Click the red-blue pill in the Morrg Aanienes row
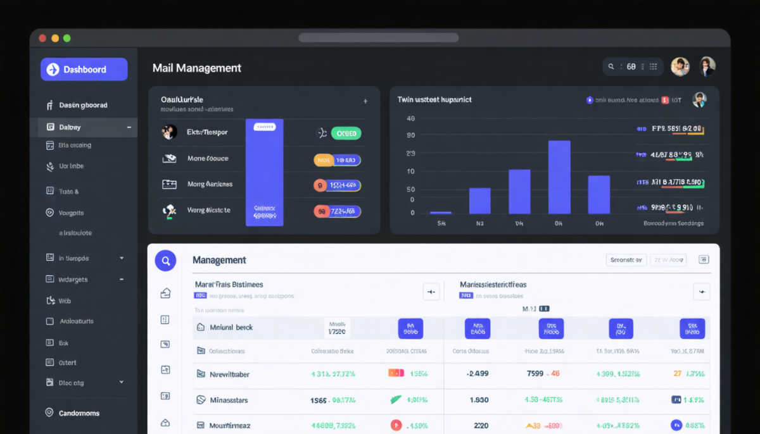760x434 pixels. pyautogui.click(x=338, y=185)
